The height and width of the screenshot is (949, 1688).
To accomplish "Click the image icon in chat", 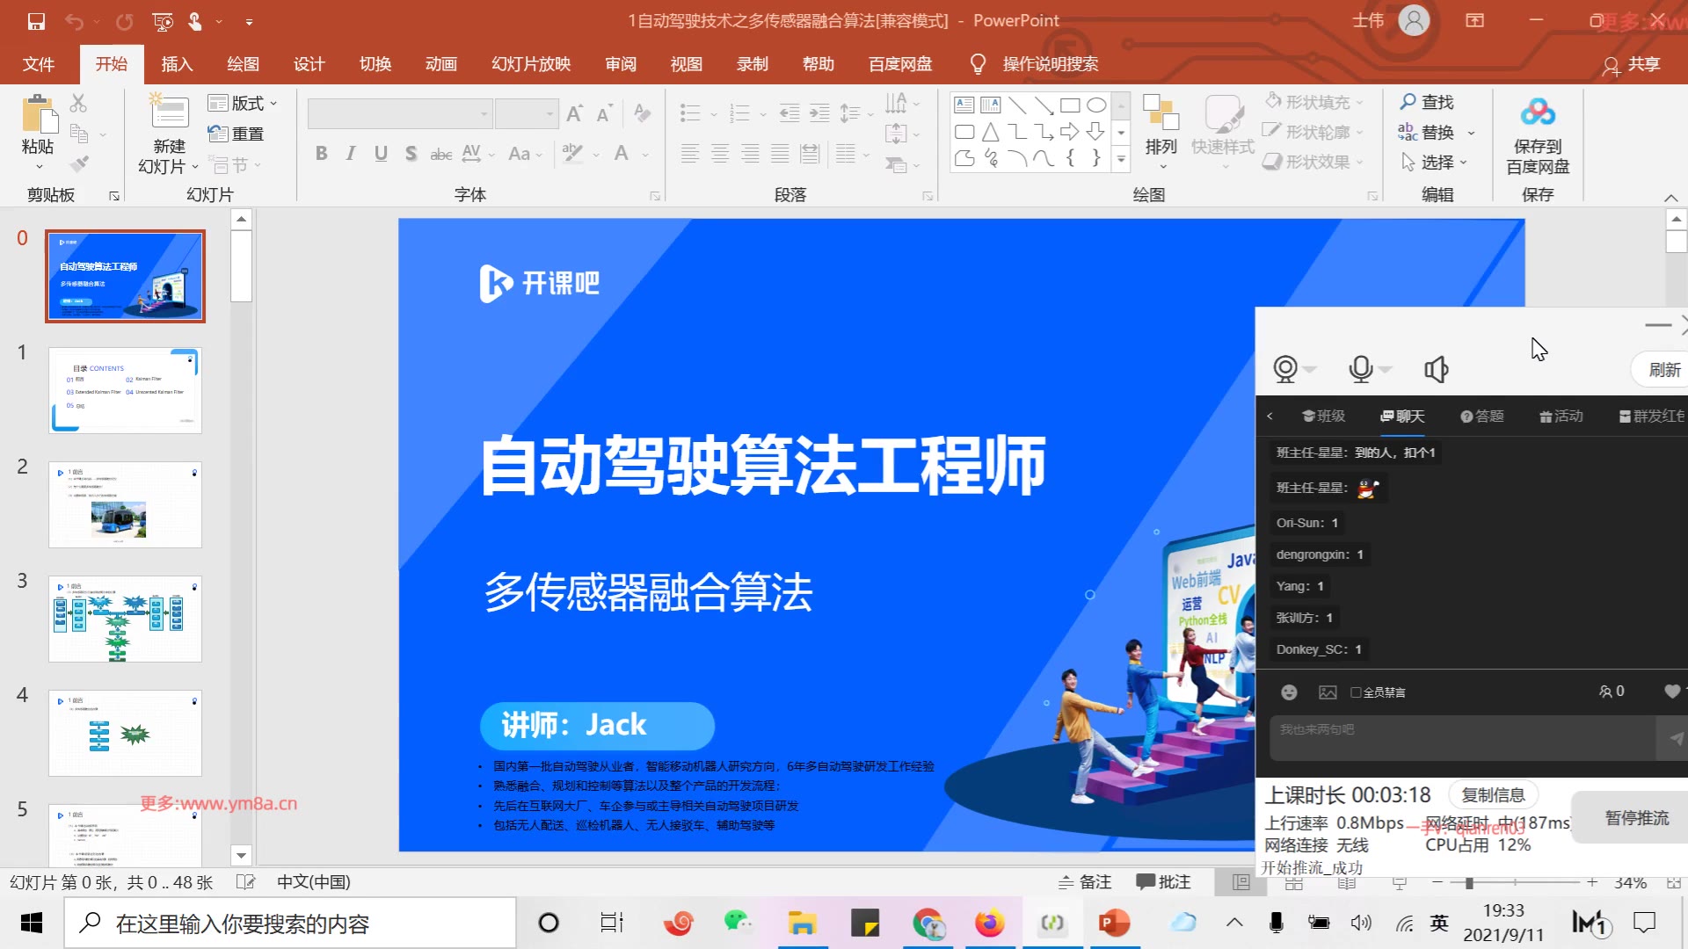I will coord(1328,692).
